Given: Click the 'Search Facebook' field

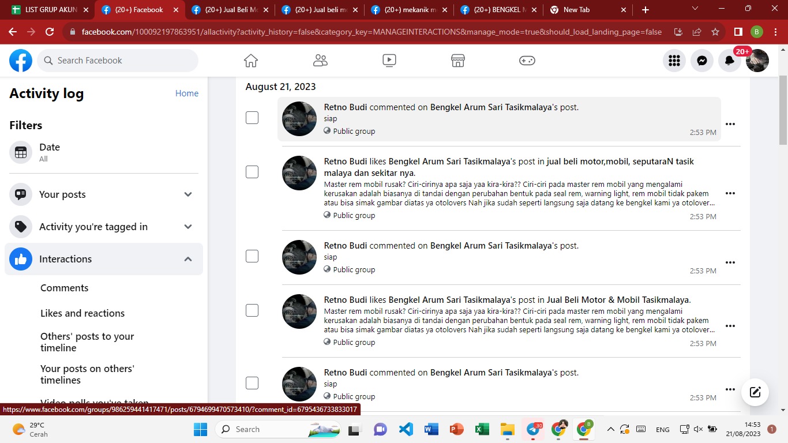Looking at the screenshot, I should (118, 61).
